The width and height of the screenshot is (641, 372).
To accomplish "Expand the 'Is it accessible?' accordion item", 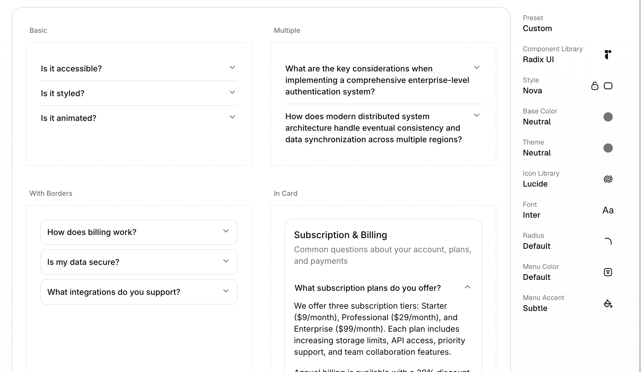I will click(139, 69).
